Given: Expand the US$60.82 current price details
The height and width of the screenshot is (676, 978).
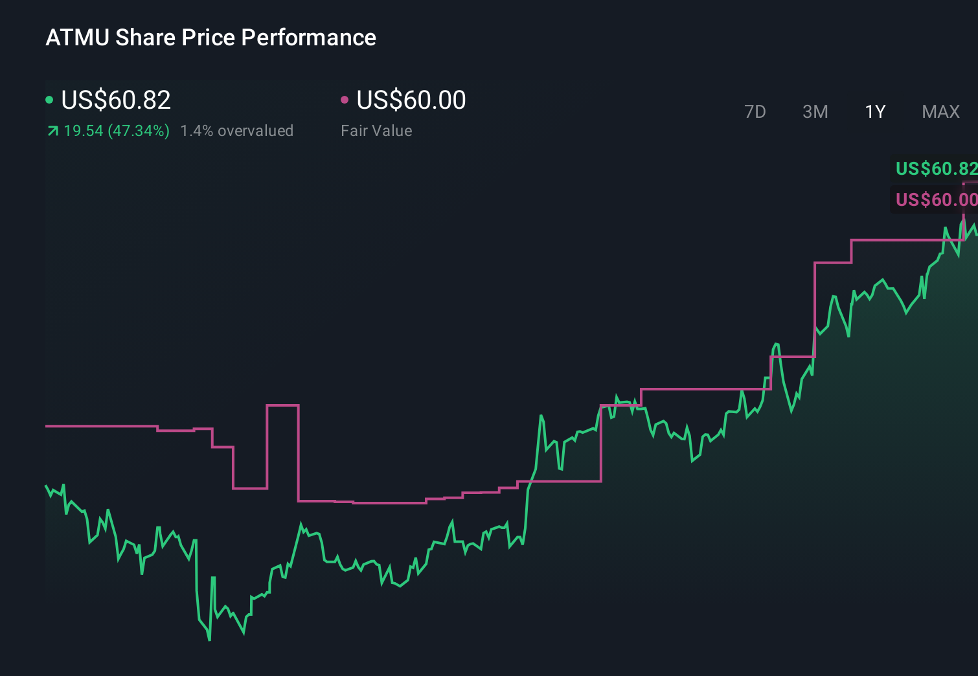Looking at the screenshot, I should (115, 99).
